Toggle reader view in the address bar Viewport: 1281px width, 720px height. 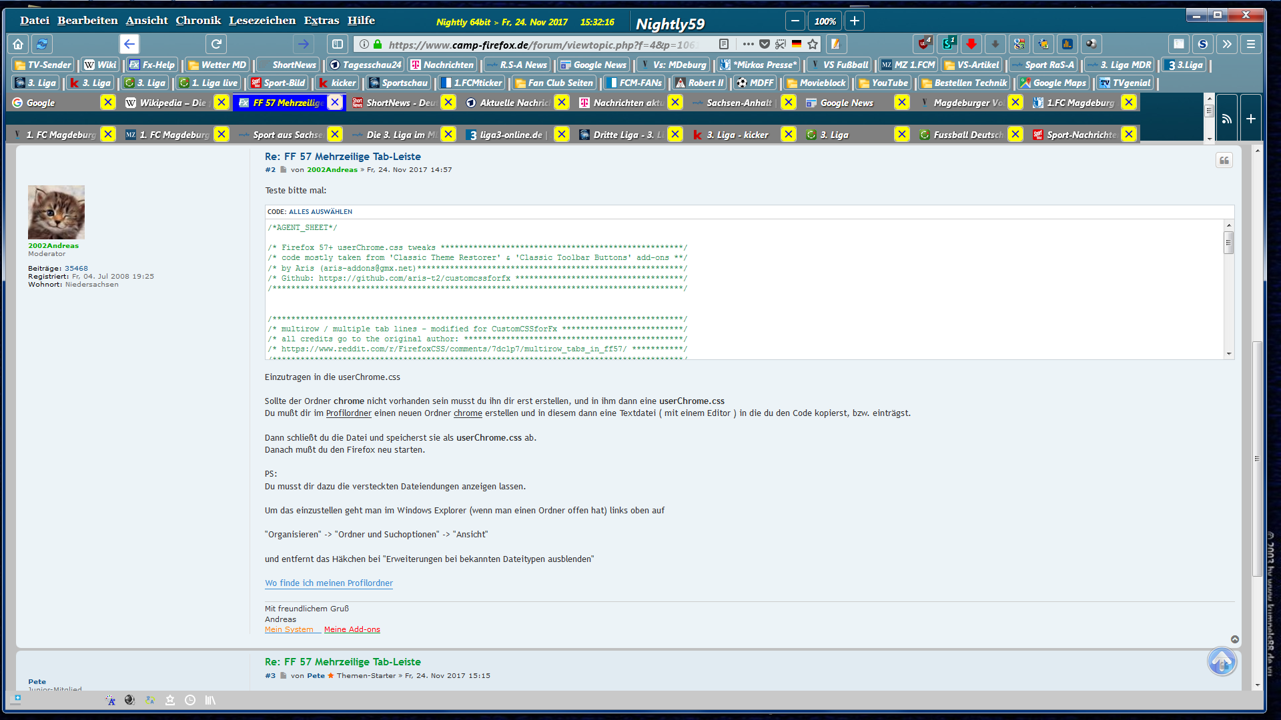point(724,44)
